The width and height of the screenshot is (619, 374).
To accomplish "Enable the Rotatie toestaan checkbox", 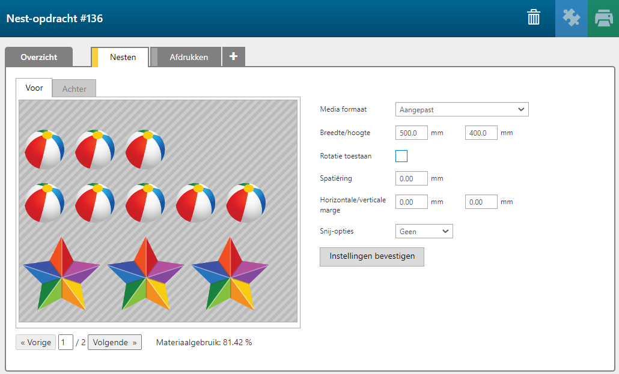I will (x=401, y=156).
